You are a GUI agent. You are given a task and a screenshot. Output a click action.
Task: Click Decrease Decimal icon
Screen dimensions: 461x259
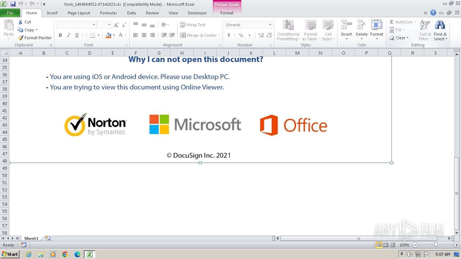tap(269, 35)
